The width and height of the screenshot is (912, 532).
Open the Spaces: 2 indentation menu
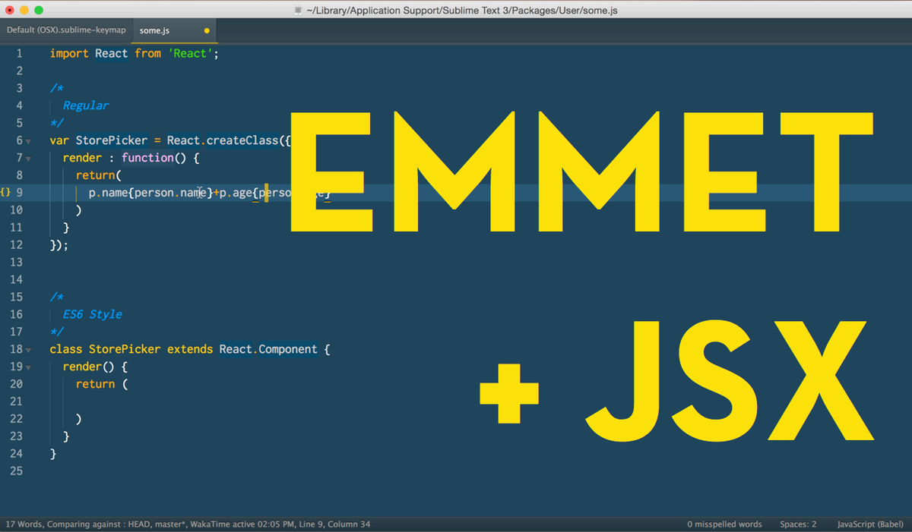[798, 524]
